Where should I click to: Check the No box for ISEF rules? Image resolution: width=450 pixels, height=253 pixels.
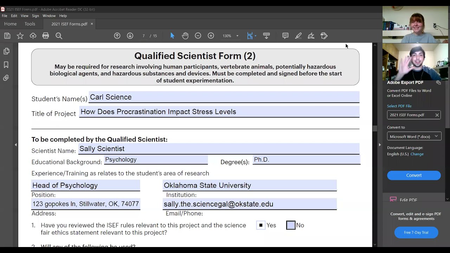click(291, 225)
